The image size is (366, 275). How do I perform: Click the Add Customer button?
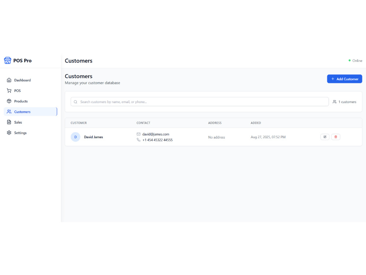[344, 79]
